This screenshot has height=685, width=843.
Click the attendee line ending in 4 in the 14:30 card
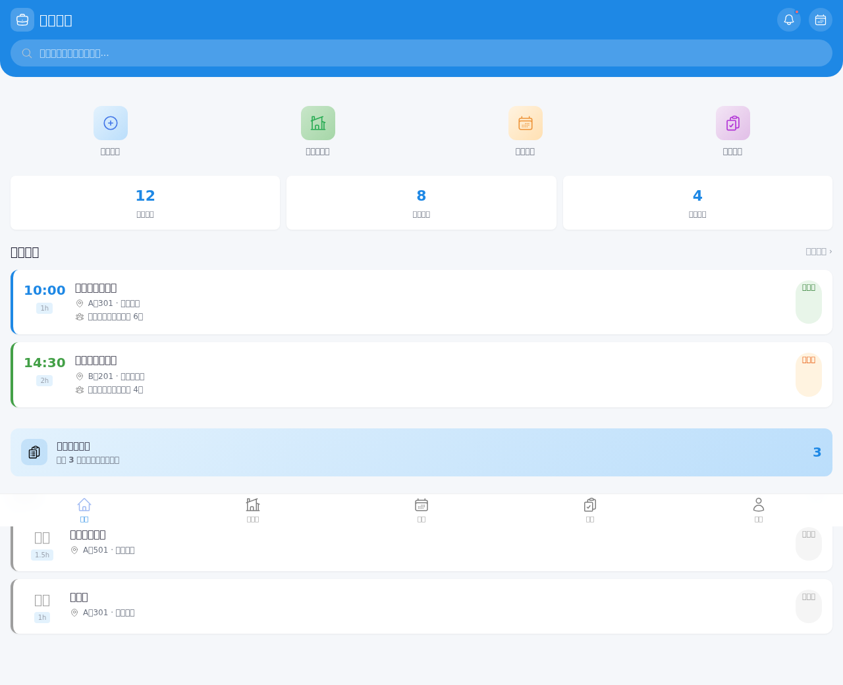[109, 390]
